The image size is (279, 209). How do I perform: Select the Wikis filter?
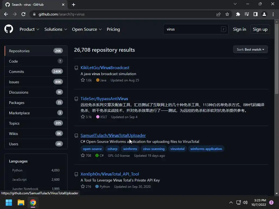coord(36,133)
